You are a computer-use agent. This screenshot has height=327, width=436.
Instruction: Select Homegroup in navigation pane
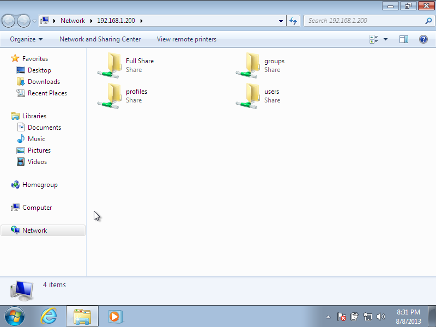click(x=40, y=184)
